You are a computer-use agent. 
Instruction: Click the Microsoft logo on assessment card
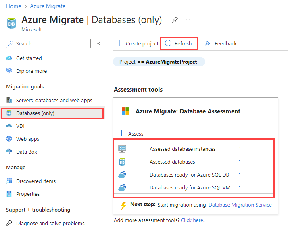(125, 111)
